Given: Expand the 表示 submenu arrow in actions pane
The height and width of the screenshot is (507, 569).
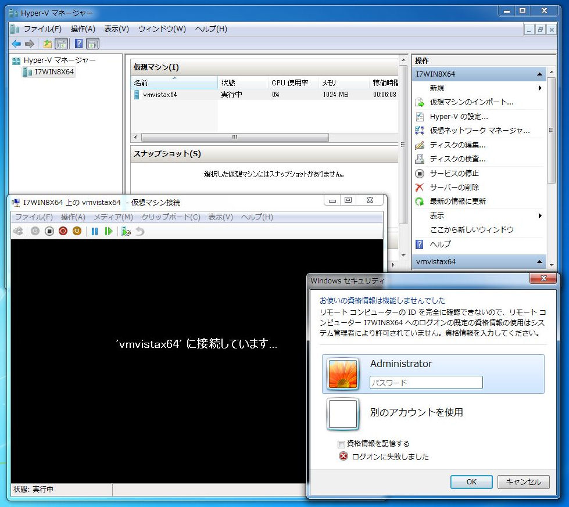Looking at the screenshot, I should tap(540, 216).
